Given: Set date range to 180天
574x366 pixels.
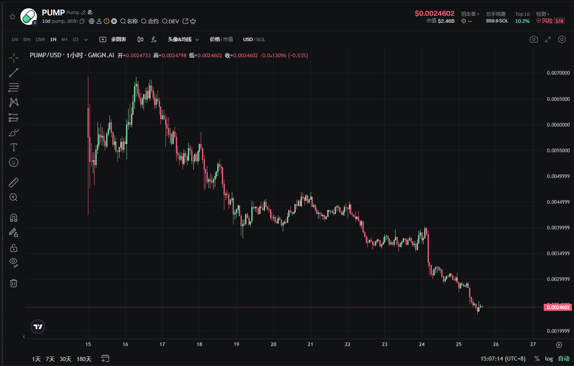Looking at the screenshot, I should 84,359.
